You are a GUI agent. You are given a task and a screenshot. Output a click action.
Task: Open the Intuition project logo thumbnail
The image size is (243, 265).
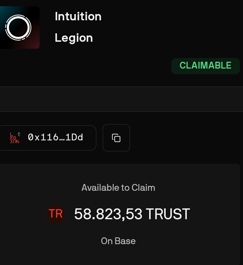pyautogui.click(x=19, y=28)
